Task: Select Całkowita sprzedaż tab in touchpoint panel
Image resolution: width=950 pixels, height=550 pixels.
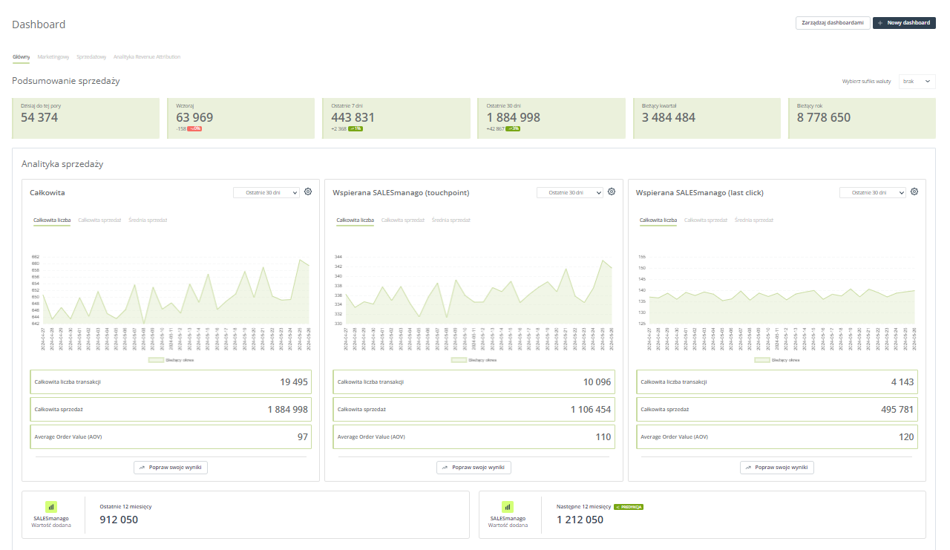Action: tap(403, 220)
